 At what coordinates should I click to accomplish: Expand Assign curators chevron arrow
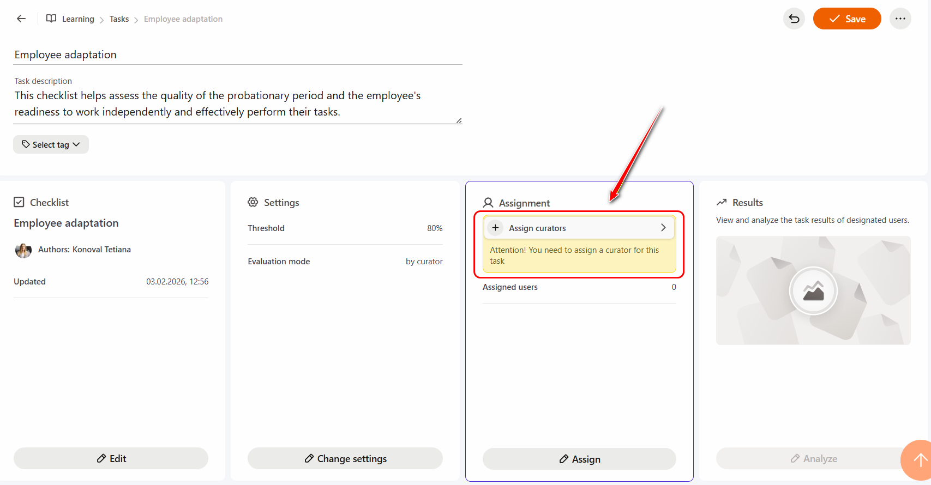[663, 228]
